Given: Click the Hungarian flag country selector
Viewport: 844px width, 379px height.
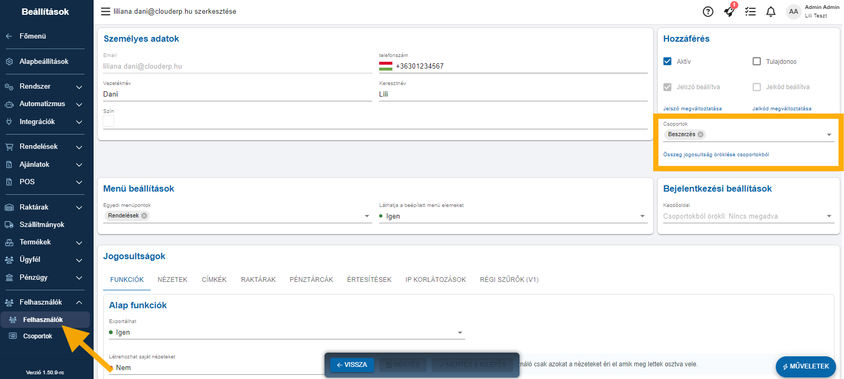Looking at the screenshot, I should (386, 67).
